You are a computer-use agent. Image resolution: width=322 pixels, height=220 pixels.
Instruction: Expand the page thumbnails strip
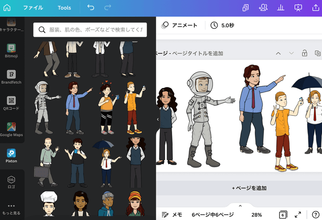tap(240, 206)
